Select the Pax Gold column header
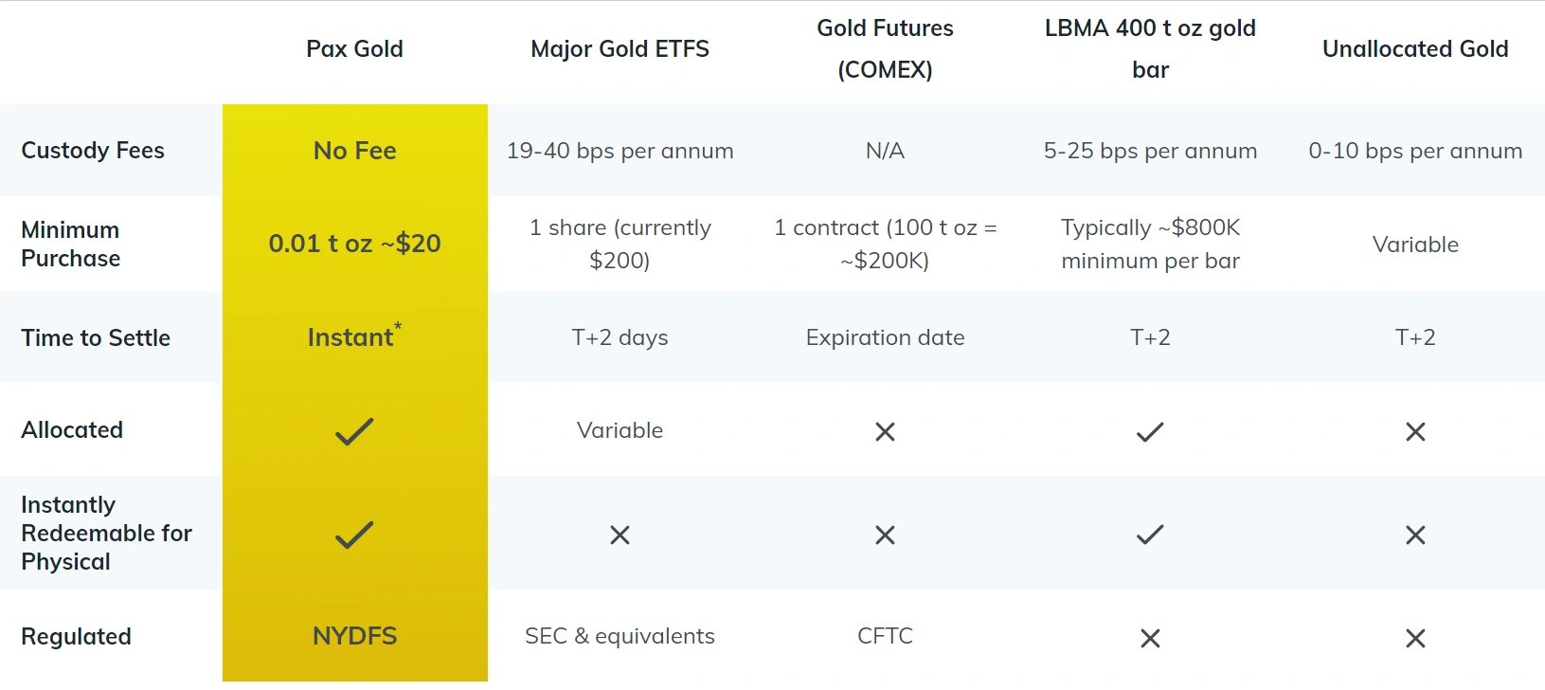Image resolution: width=1545 pixels, height=690 pixels. pos(354,49)
